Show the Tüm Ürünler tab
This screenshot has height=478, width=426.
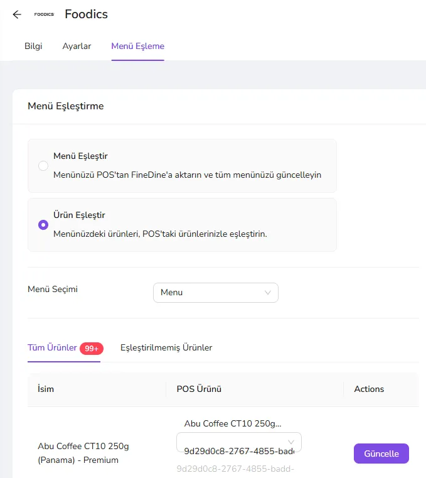coord(52,348)
